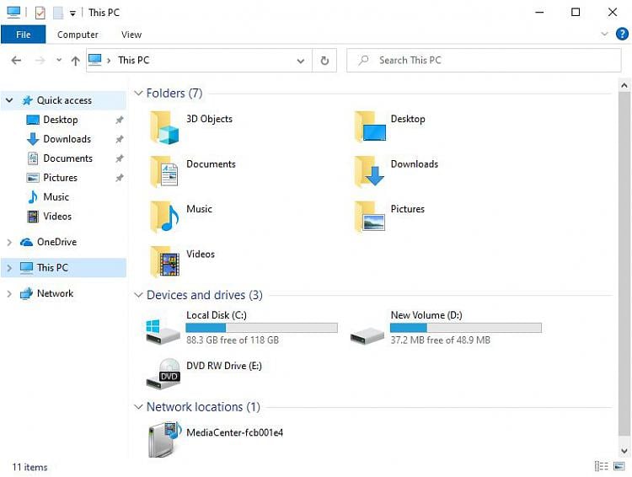Open the Downloads folder icon in Folders

point(369,171)
